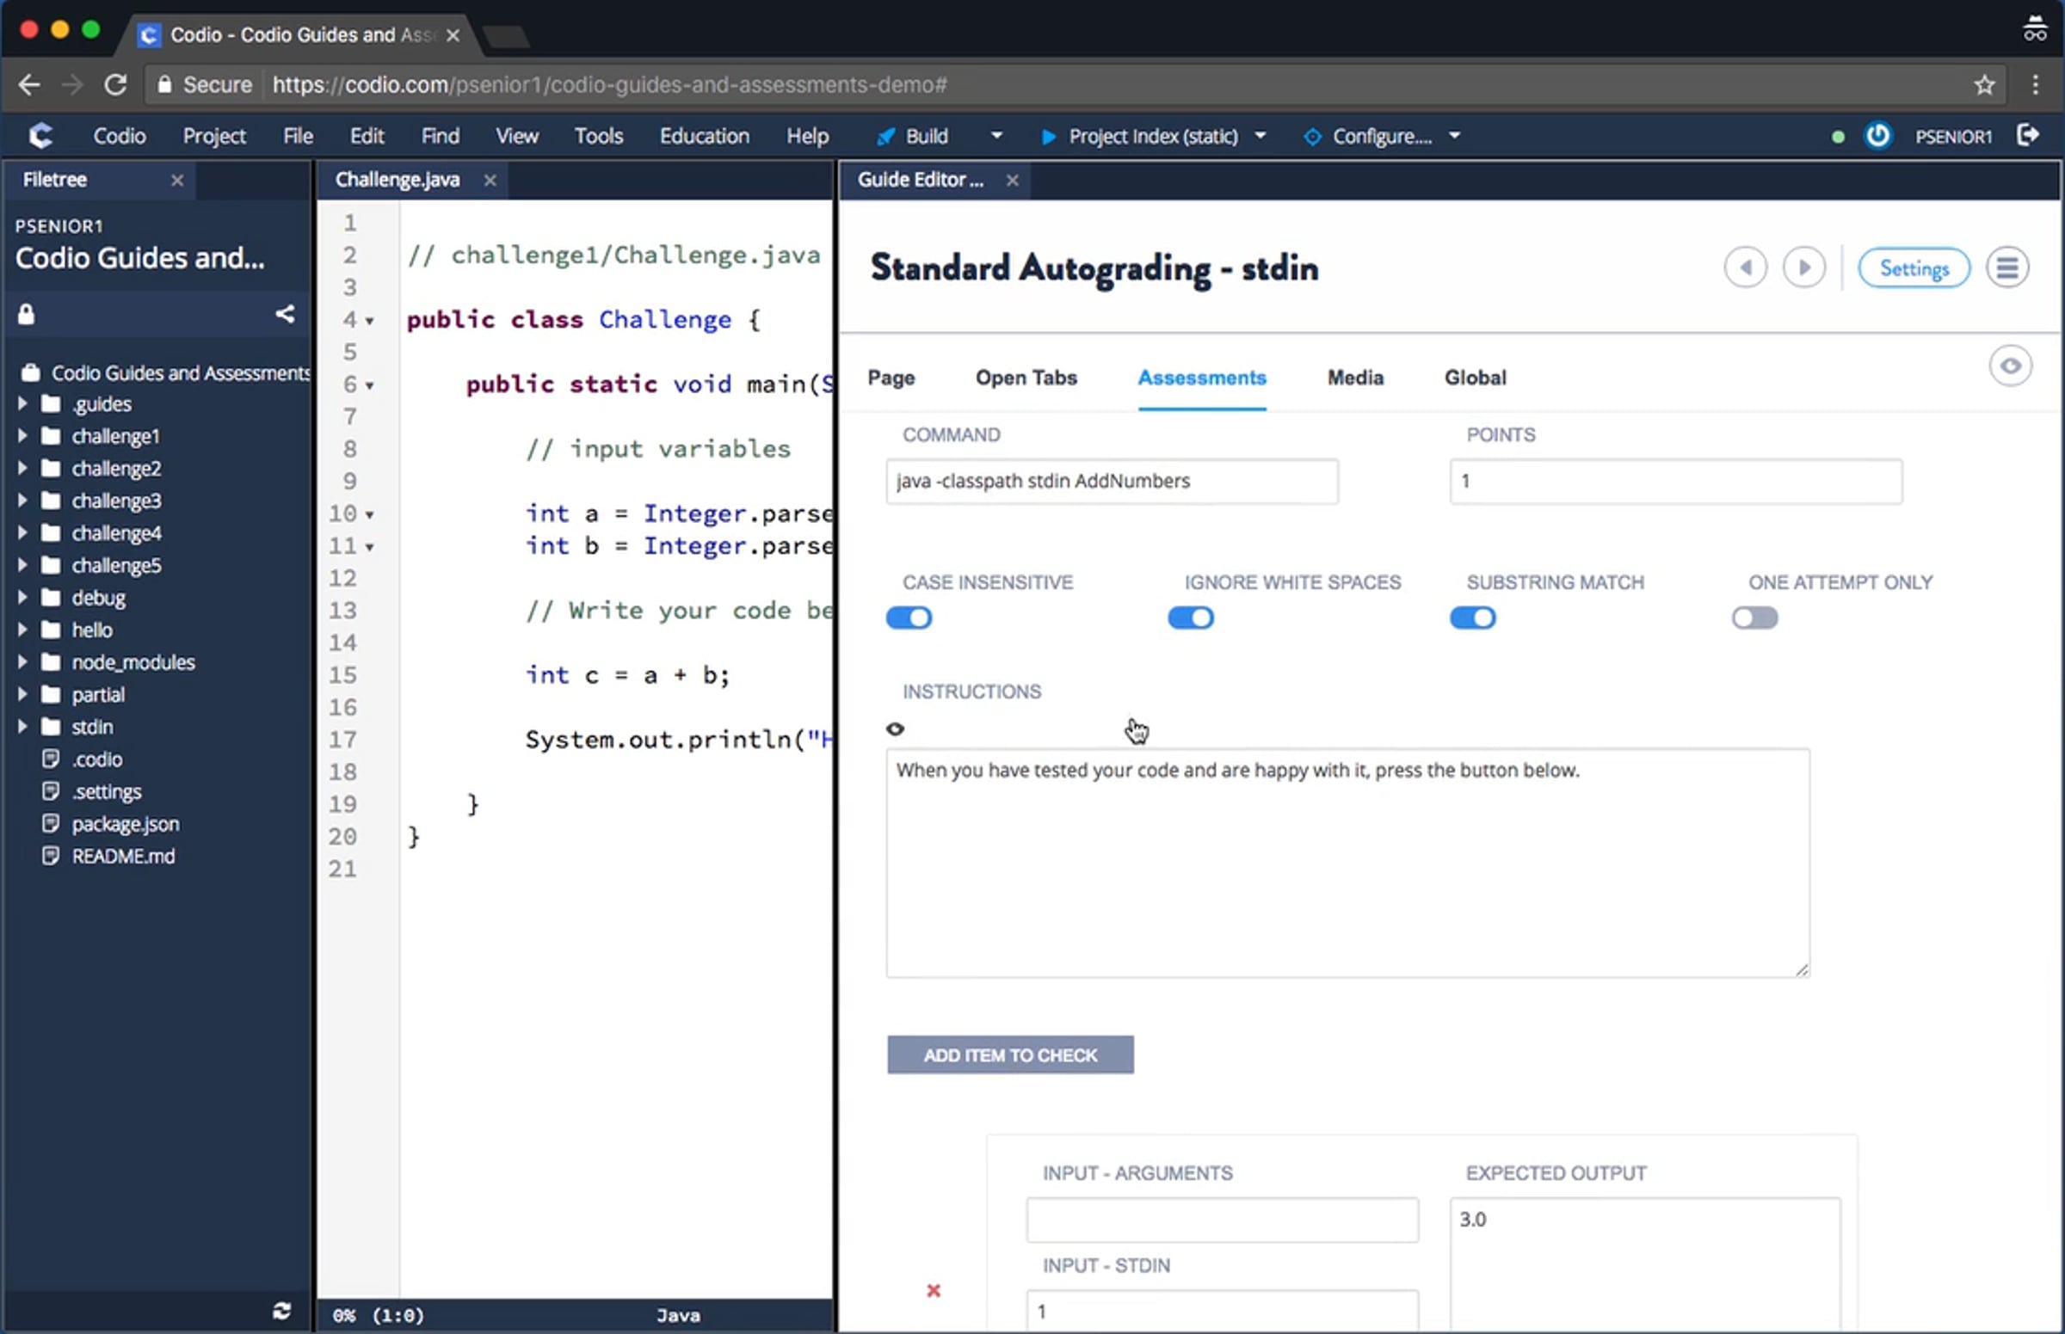Click the Instructions text area
The image size is (2065, 1334).
pos(1347,864)
